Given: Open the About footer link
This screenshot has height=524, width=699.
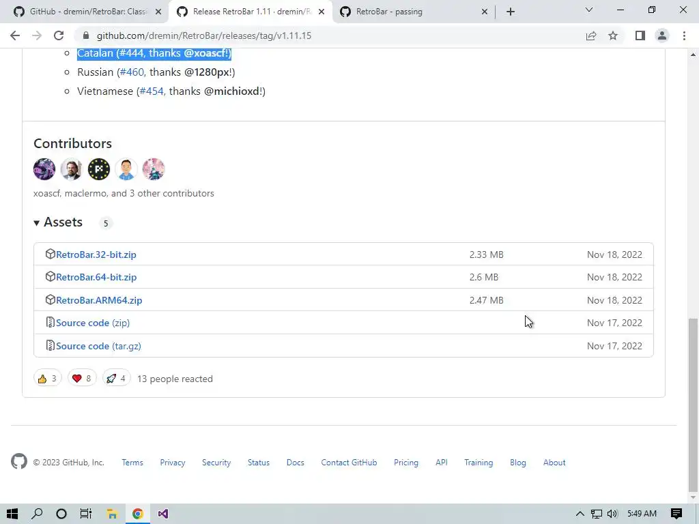Looking at the screenshot, I should click(x=554, y=463).
